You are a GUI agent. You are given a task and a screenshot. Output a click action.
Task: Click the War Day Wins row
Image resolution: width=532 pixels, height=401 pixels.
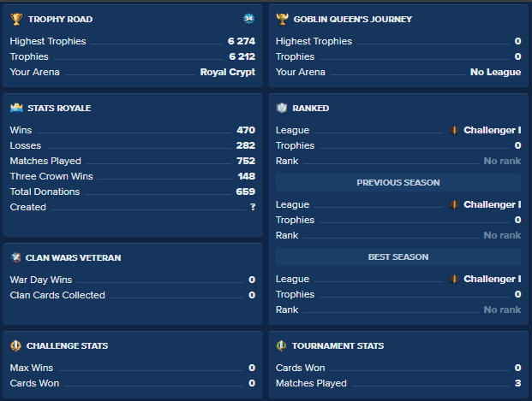[132, 280]
